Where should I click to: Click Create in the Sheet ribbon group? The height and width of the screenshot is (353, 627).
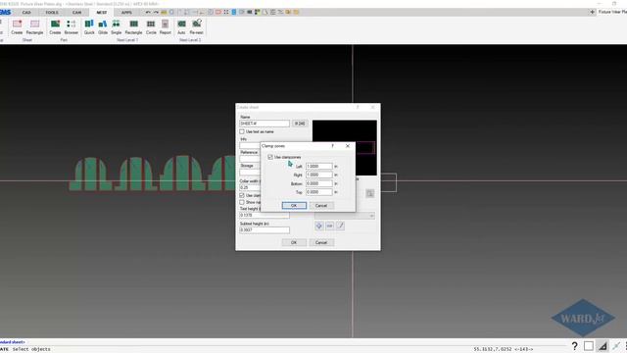pos(17,27)
